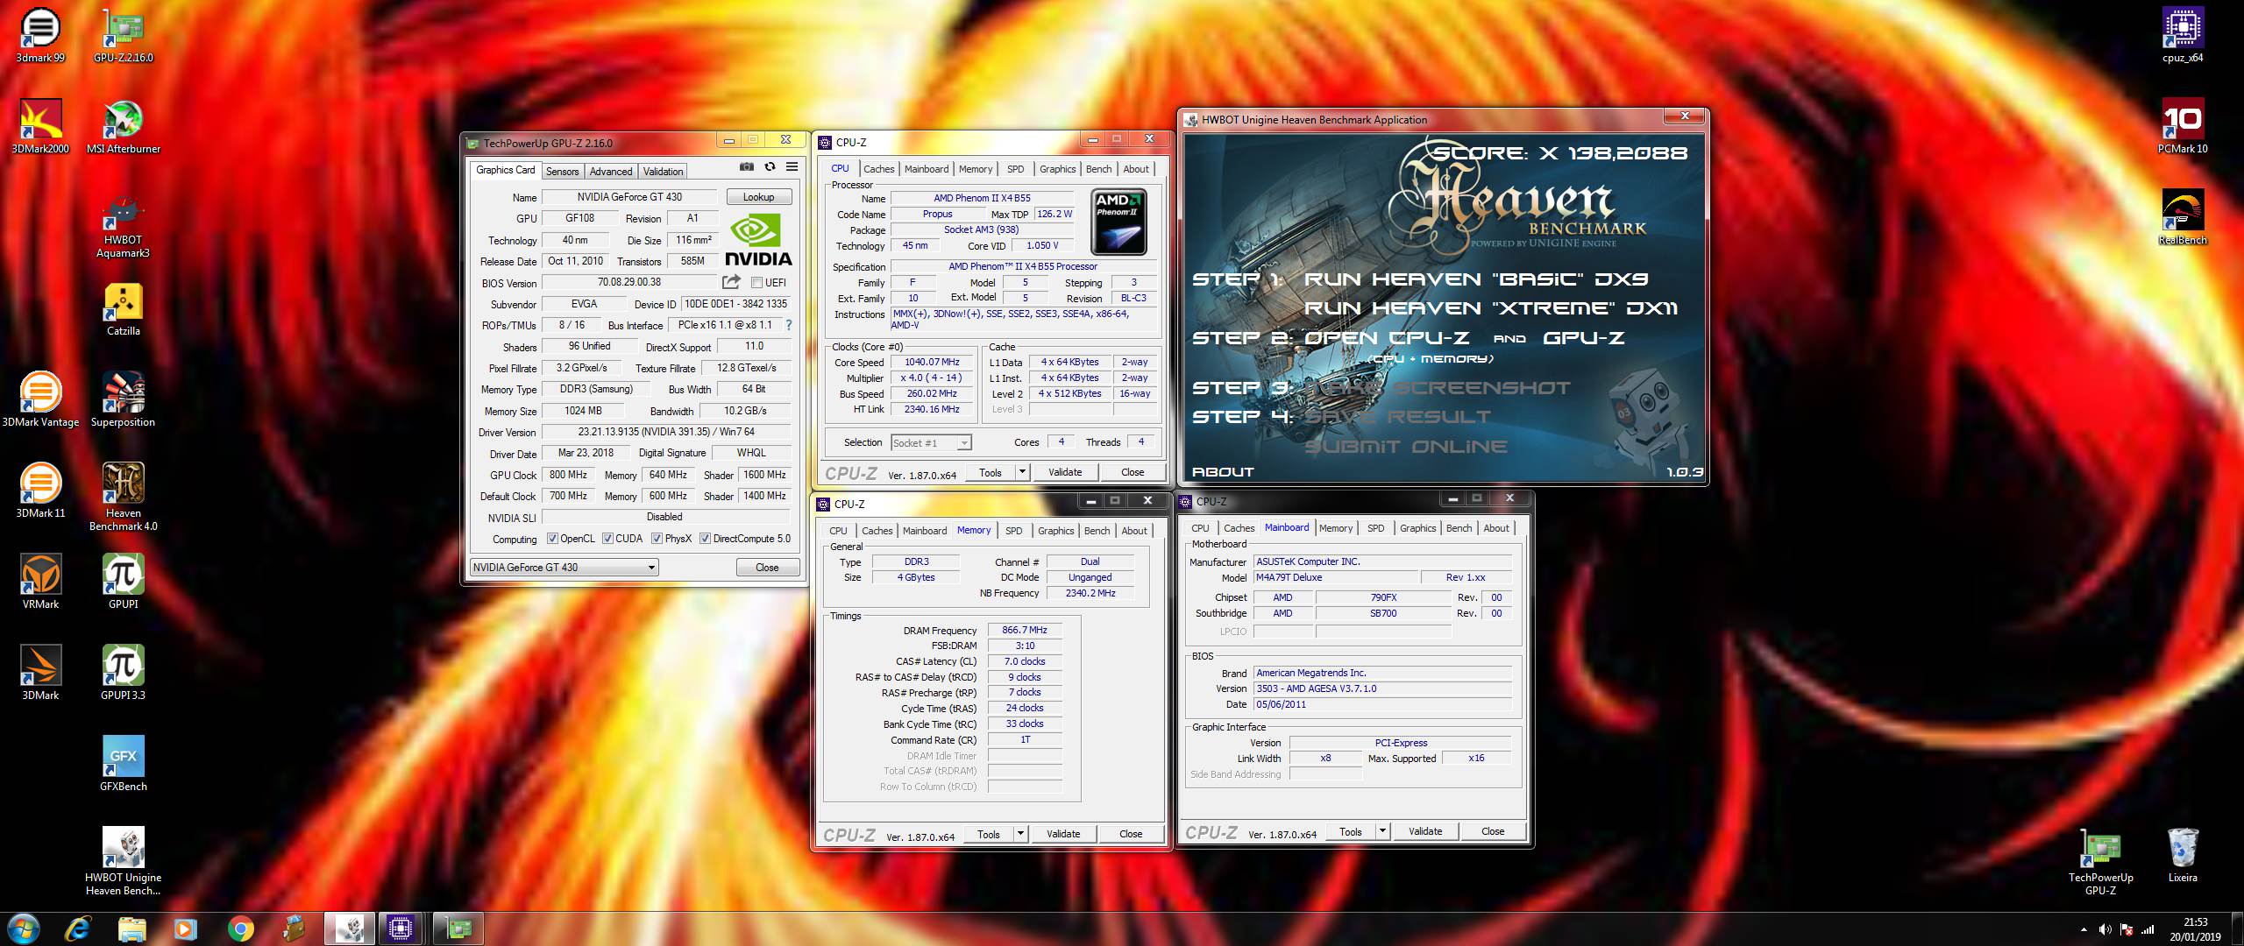2244x946 pixels.
Task: Open Google Chrome from taskbar
Action: point(241,928)
